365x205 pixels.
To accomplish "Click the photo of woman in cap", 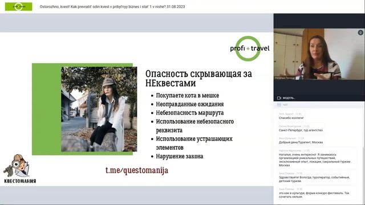I will 99,109.
